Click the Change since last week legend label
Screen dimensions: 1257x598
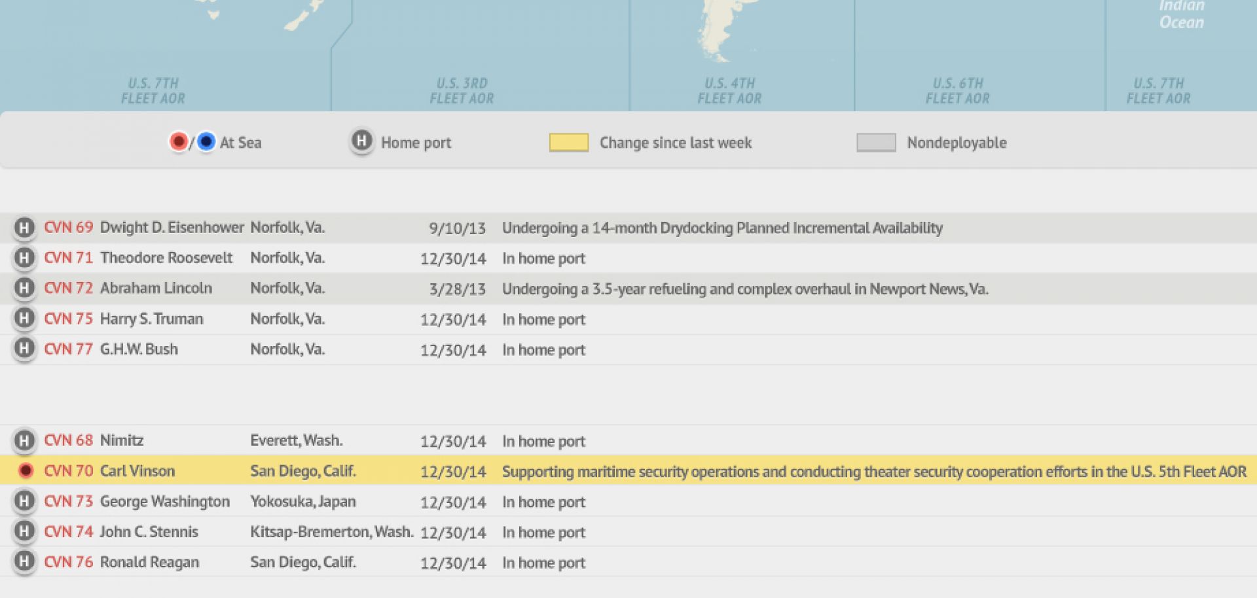(676, 143)
